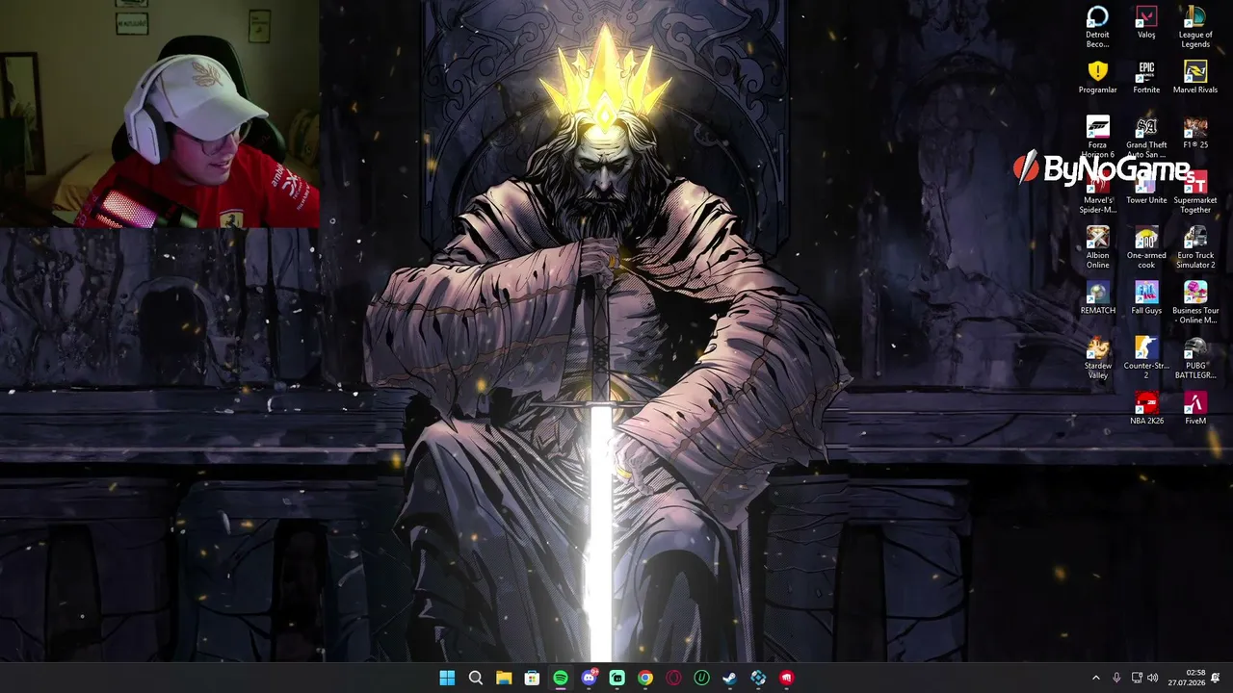Select the REMATCH desktop shortcut
Viewport: 1233px width, 693px height.
[x=1097, y=298]
